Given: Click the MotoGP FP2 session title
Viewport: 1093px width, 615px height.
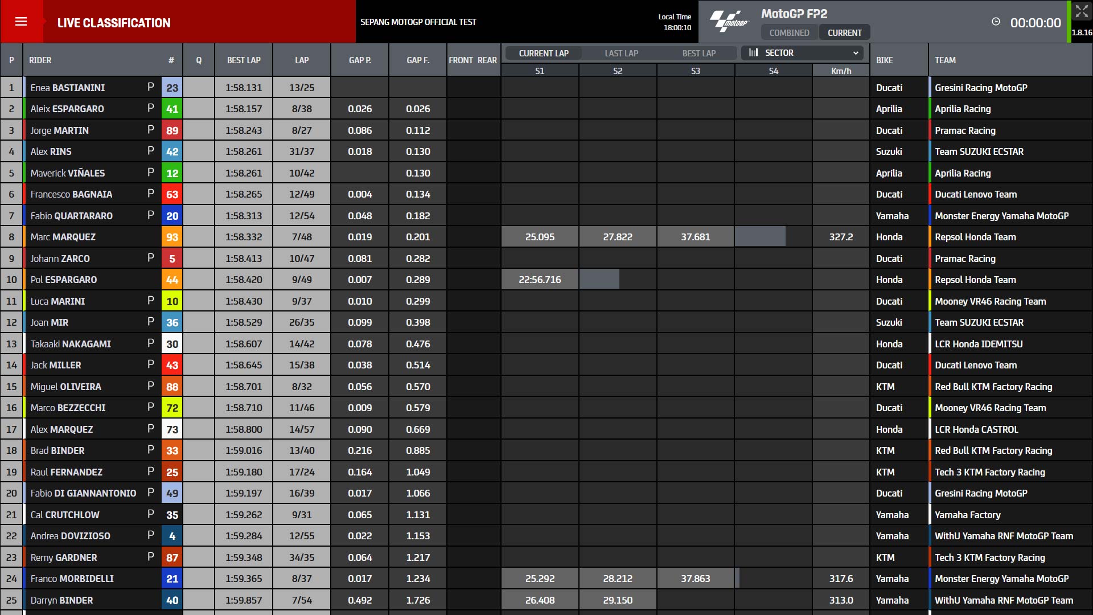Looking at the screenshot, I should coord(794,14).
